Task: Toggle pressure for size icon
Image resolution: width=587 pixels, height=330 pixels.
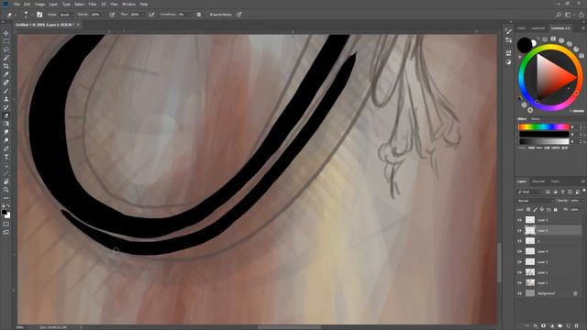Action: point(238,15)
